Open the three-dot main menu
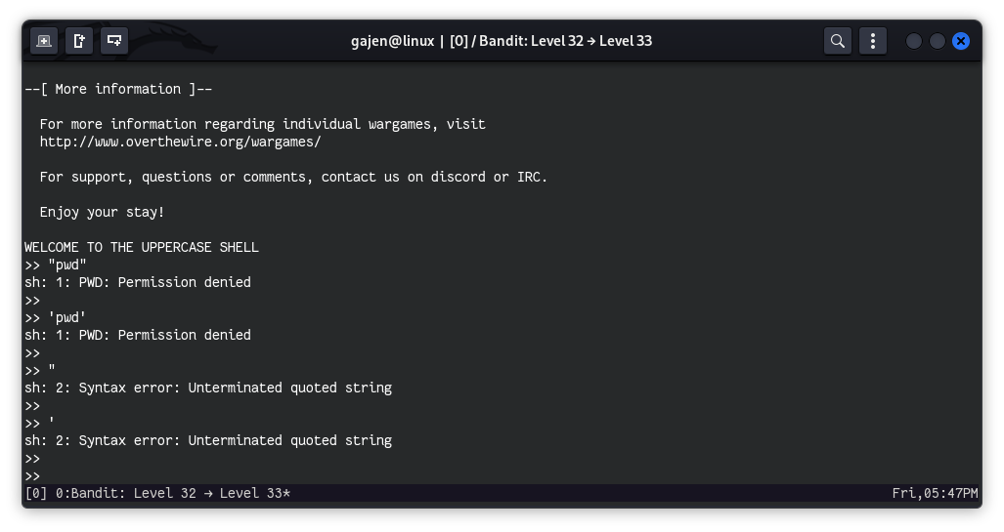 [872, 41]
